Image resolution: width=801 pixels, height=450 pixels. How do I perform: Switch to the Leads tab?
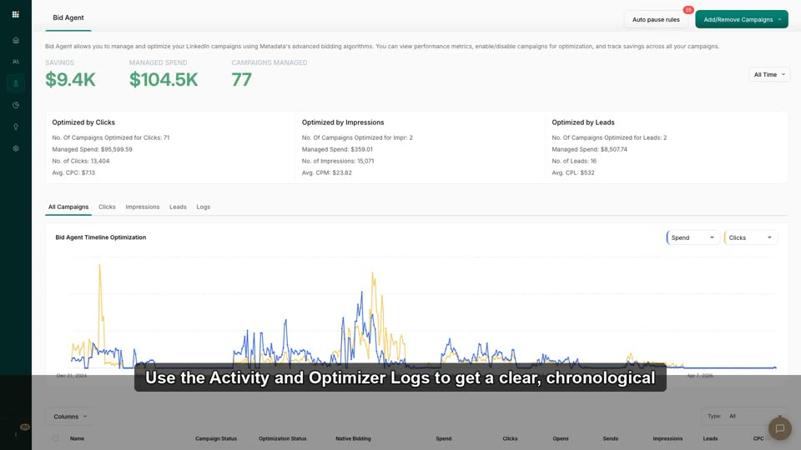click(178, 207)
